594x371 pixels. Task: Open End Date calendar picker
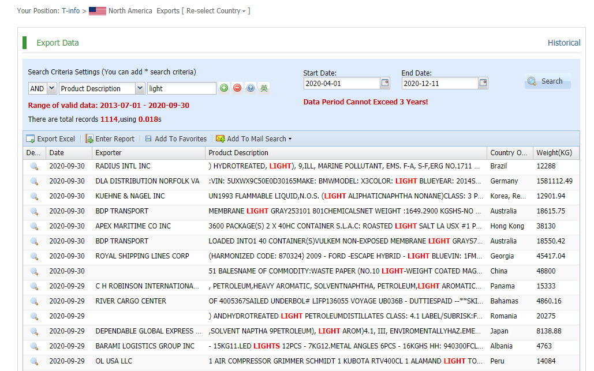483,83
